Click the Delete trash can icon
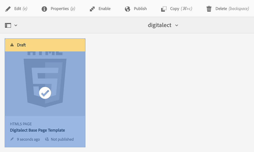 [x=209, y=9]
